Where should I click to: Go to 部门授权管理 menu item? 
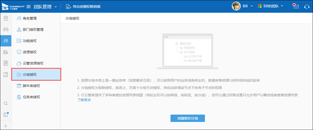pyautogui.click(x=33, y=30)
